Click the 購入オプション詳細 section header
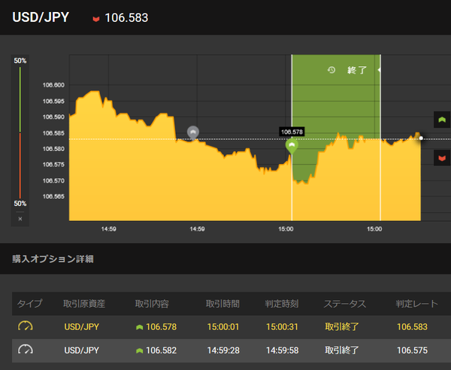Screen dimensions: 451x370 (x=53, y=259)
